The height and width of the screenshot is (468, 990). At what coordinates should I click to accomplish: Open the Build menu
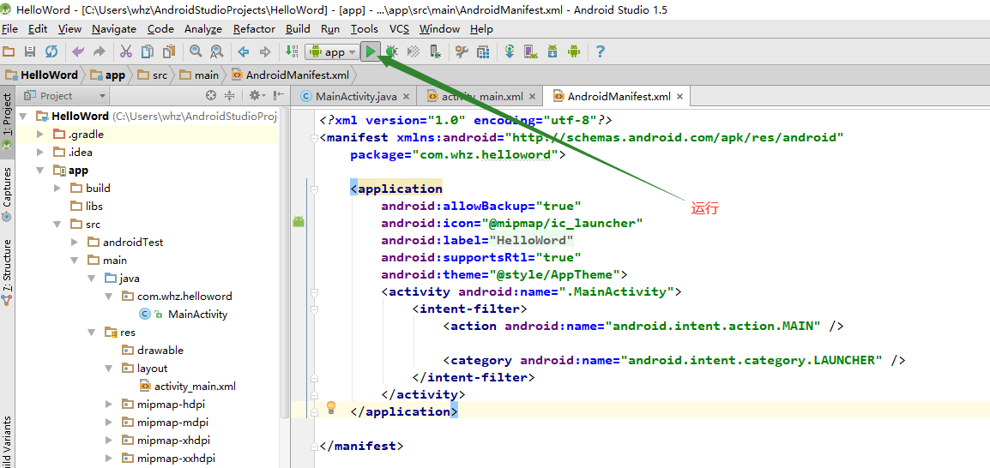[298, 29]
